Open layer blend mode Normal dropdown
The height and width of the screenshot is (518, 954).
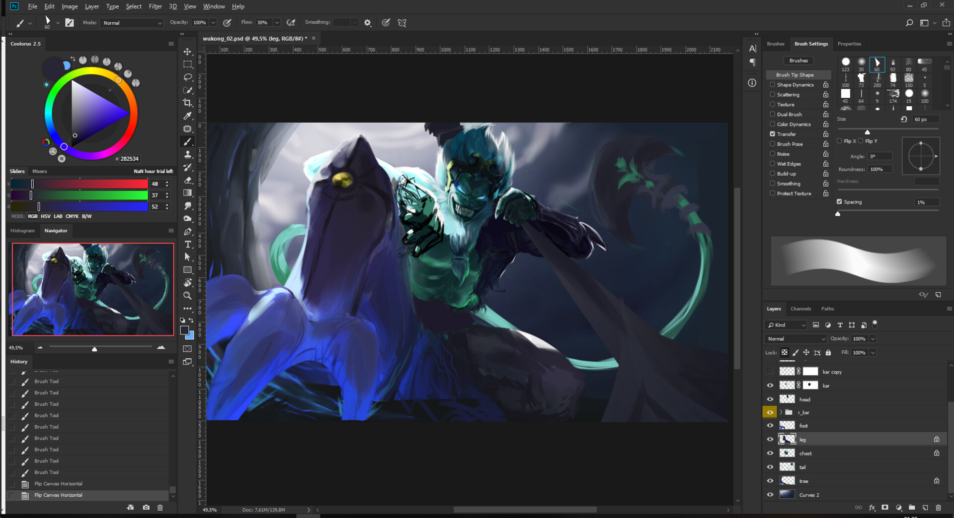pyautogui.click(x=795, y=339)
